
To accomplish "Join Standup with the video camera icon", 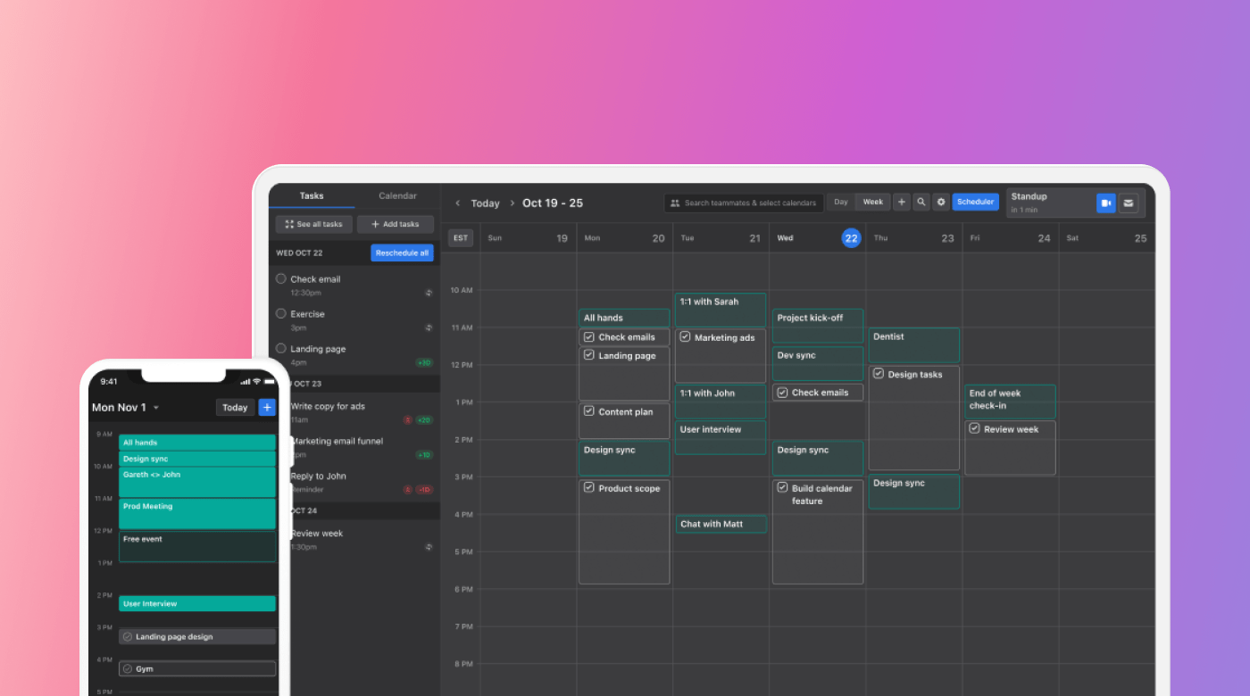I will click(1106, 203).
